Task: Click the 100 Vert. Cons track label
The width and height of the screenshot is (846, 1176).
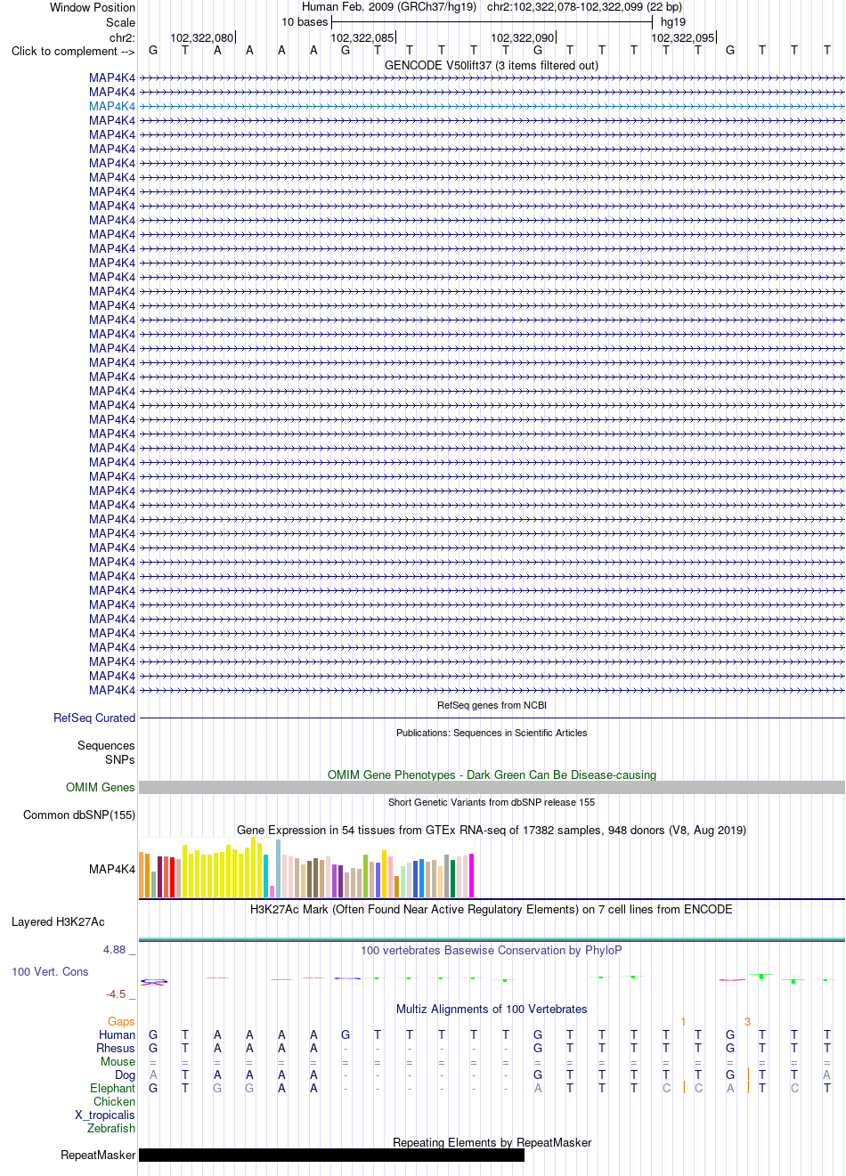Action: [50, 971]
